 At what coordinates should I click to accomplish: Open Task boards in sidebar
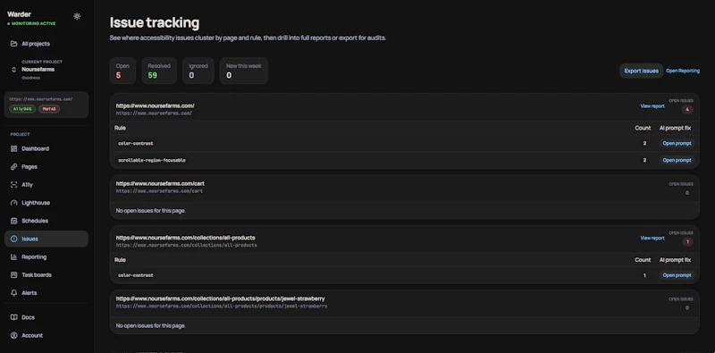tap(46, 275)
